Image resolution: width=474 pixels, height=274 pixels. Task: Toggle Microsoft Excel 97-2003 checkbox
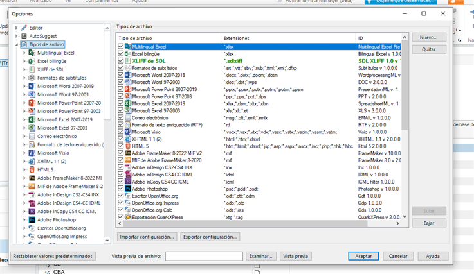121,110
